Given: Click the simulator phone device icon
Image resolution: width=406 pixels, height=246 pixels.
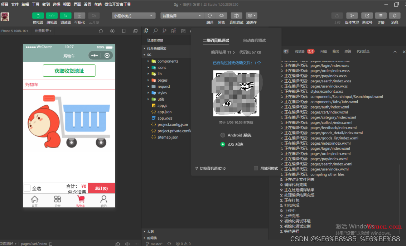Looking at the screenshot, I should coord(124,31).
